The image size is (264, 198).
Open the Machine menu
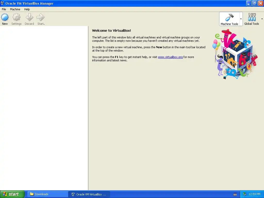coord(15,9)
